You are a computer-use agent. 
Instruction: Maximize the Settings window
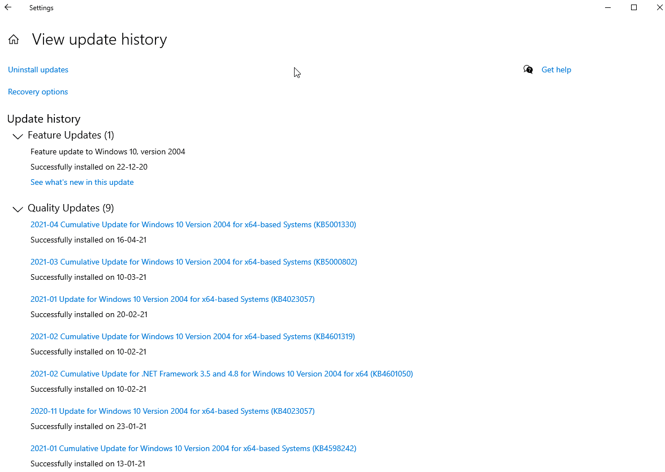(633, 8)
